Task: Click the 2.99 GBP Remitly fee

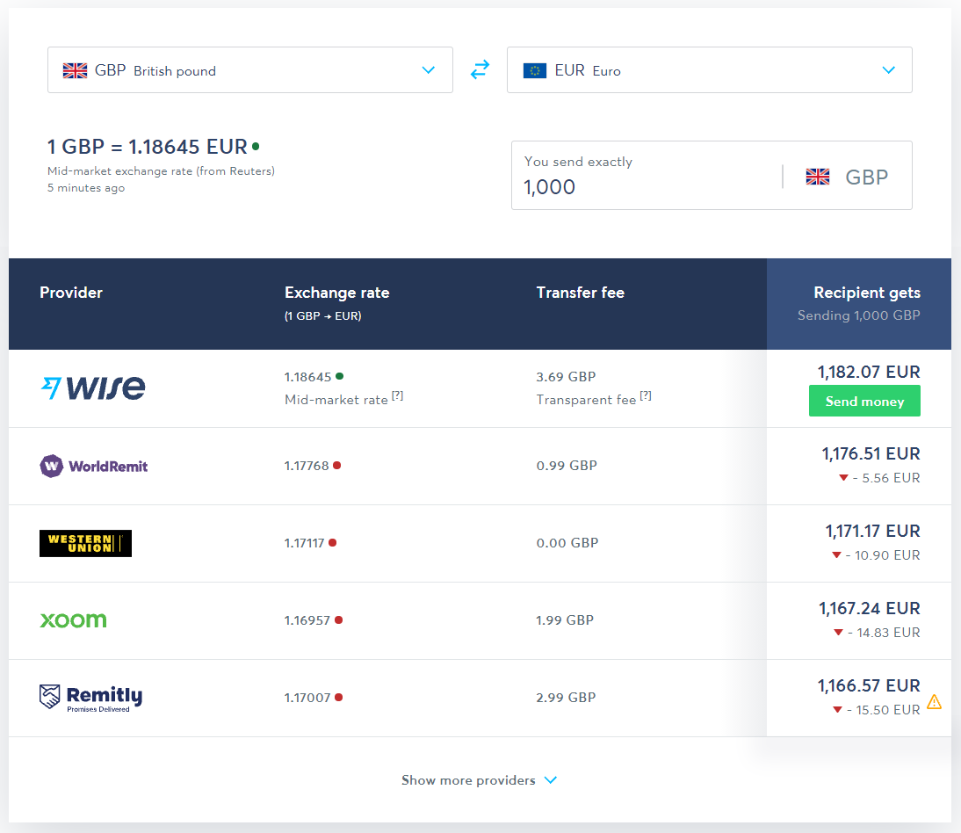Action: pyautogui.click(x=566, y=697)
